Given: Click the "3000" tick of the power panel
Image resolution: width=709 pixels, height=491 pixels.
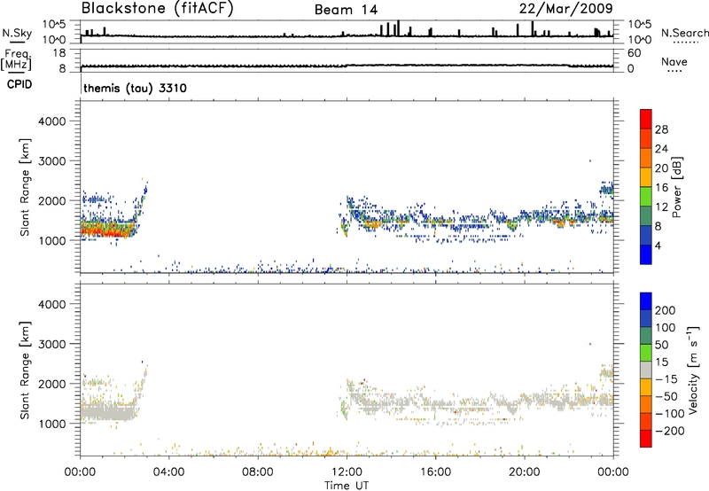Looking at the screenshot, I should point(52,161).
